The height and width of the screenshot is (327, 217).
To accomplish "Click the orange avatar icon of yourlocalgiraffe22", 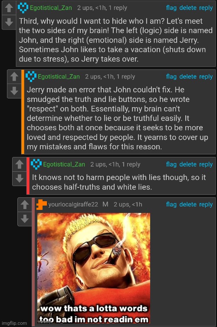I will (x=41, y=204).
